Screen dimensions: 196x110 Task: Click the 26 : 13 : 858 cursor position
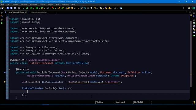(x=138, y=102)
